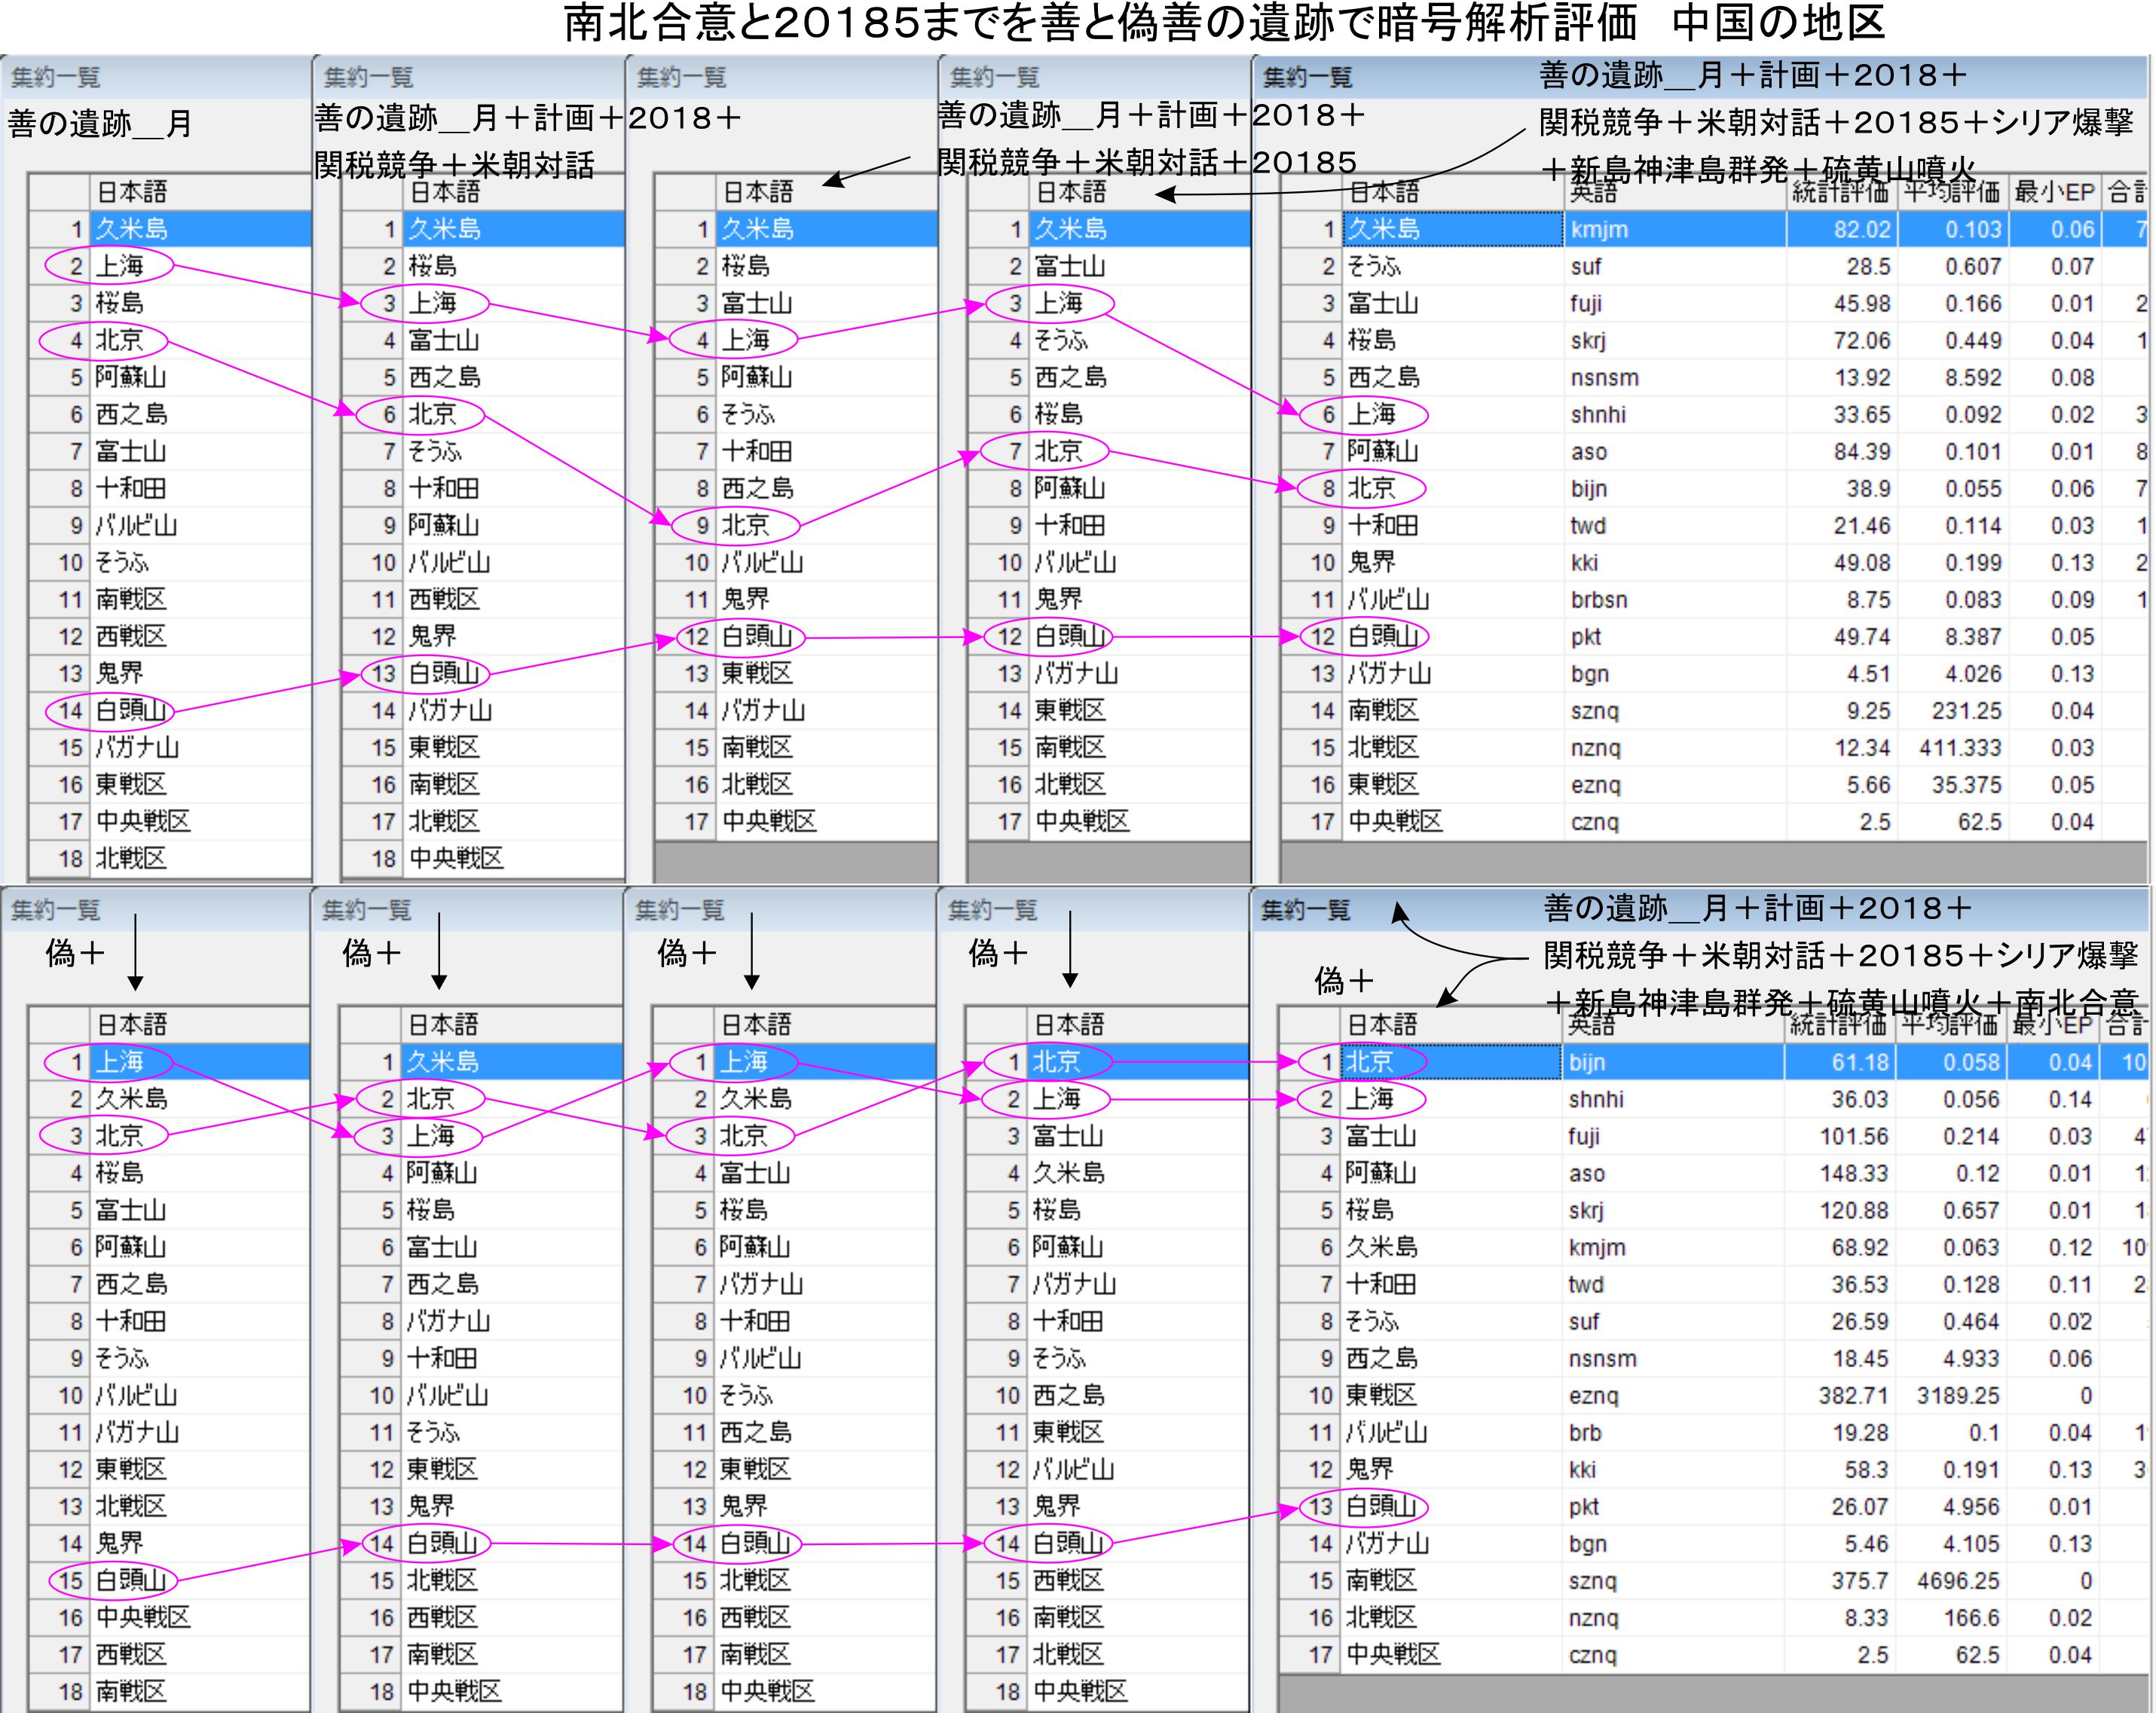Screen dimensions: 2156x1713
Task: Click "pkt" code beside the 26.07 value
Action: (x=1584, y=1507)
